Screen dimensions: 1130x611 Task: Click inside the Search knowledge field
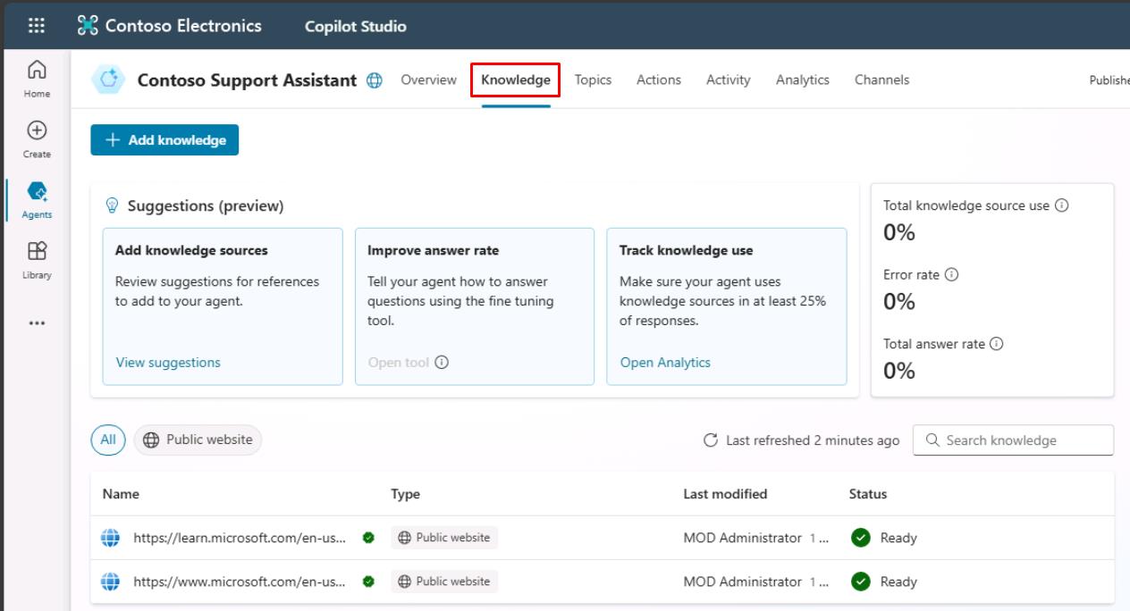click(x=1013, y=439)
